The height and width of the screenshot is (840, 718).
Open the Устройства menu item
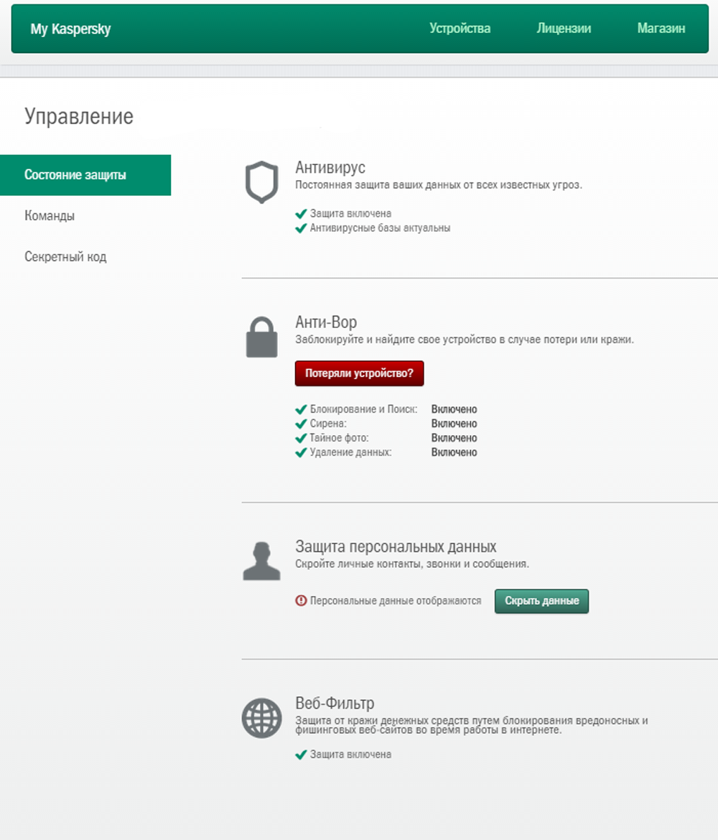(460, 29)
